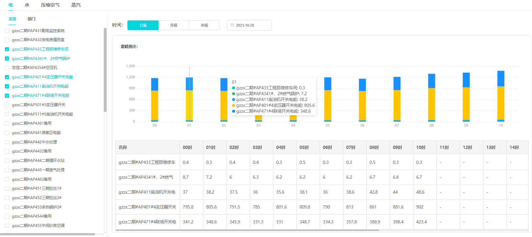Open the 蒸汽 tab
This screenshot has height=237, width=532.
76,5
